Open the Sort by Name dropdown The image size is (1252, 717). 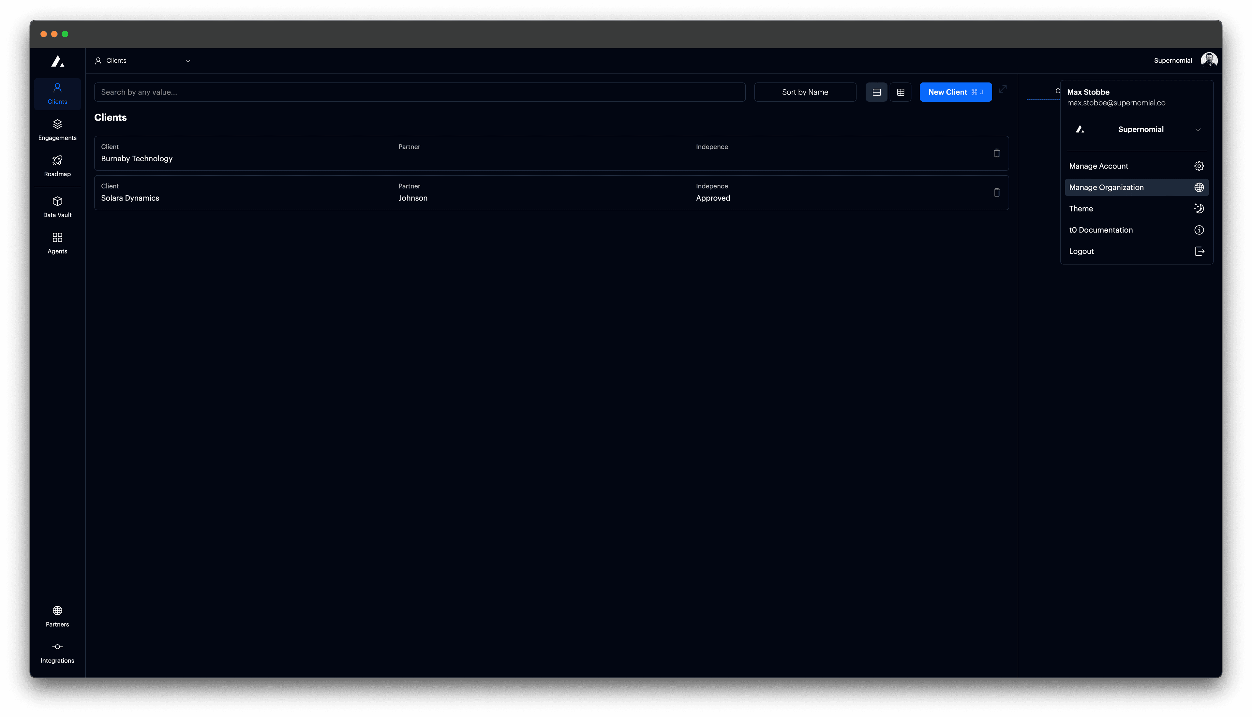point(805,92)
